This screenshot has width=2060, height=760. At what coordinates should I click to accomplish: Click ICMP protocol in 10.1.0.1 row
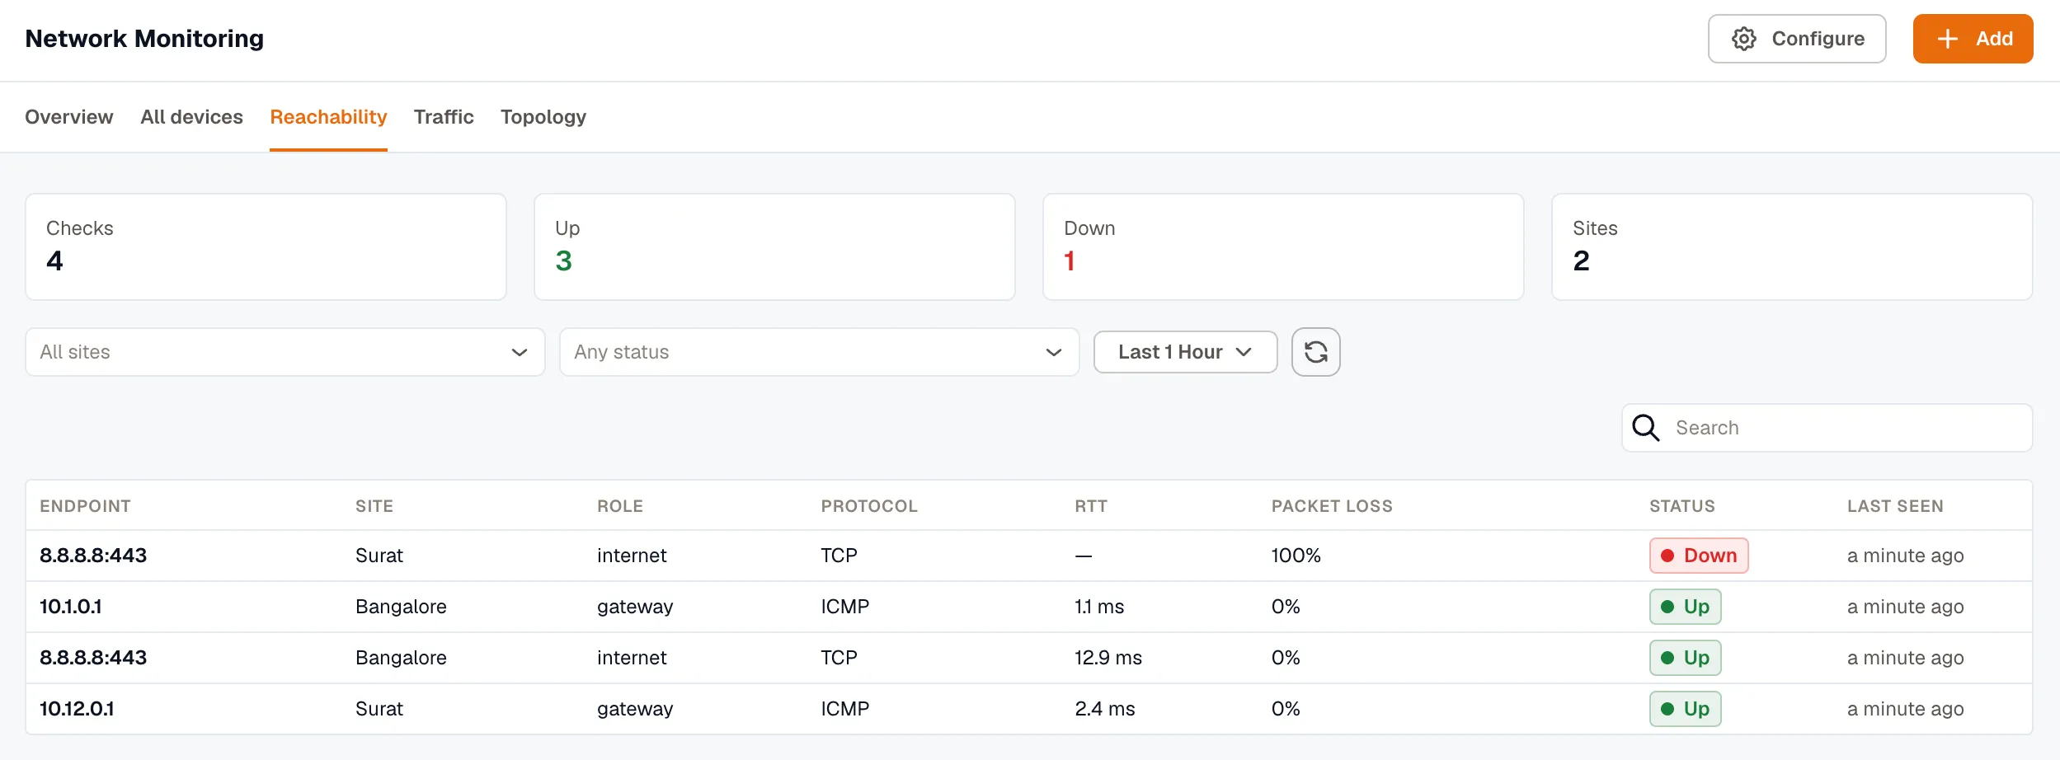(x=844, y=607)
